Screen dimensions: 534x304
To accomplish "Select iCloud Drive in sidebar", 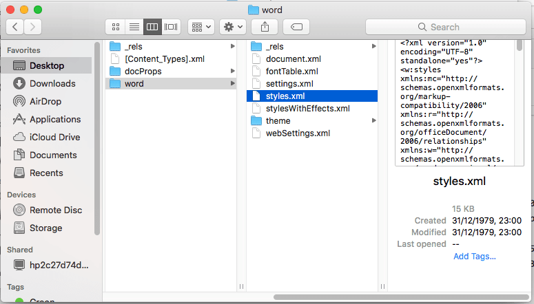I will 54,137.
